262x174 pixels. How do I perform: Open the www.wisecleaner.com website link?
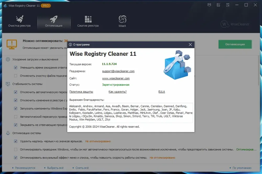coord(116,78)
